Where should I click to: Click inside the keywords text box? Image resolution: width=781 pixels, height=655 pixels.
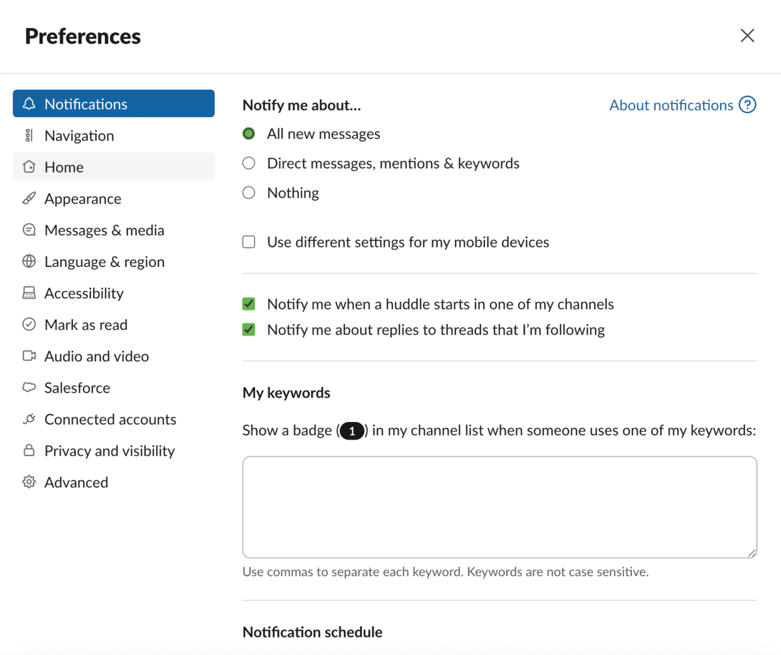coord(499,507)
